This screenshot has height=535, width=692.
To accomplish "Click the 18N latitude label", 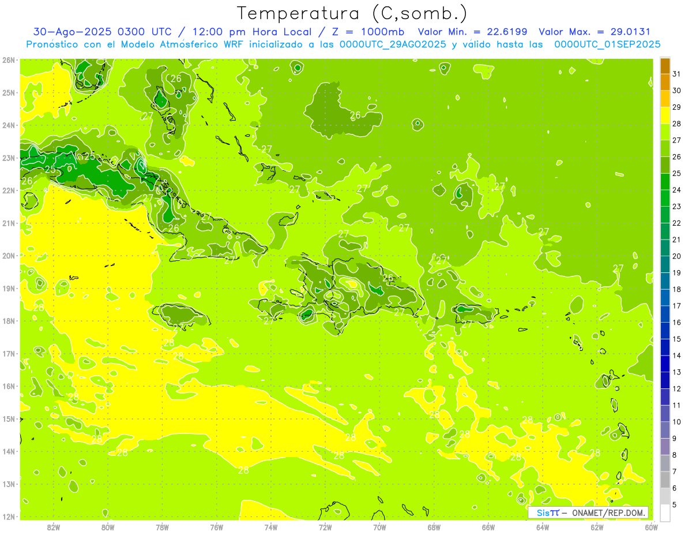I will (x=9, y=321).
